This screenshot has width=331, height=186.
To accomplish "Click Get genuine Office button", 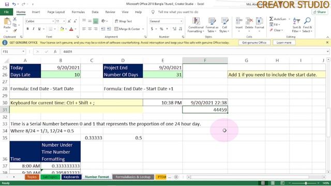I will (x=254, y=42).
